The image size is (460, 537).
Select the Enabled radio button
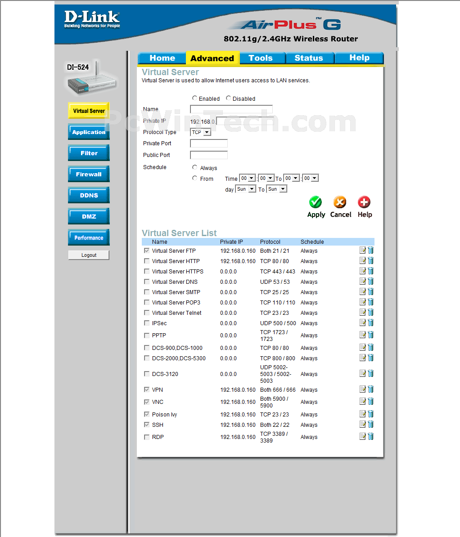pyautogui.click(x=194, y=98)
